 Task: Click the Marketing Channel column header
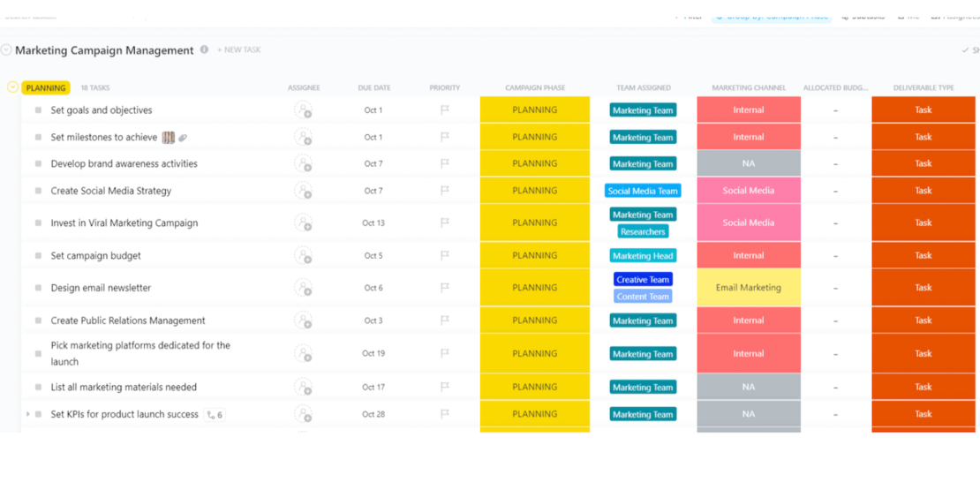click(x=749, y=88)
